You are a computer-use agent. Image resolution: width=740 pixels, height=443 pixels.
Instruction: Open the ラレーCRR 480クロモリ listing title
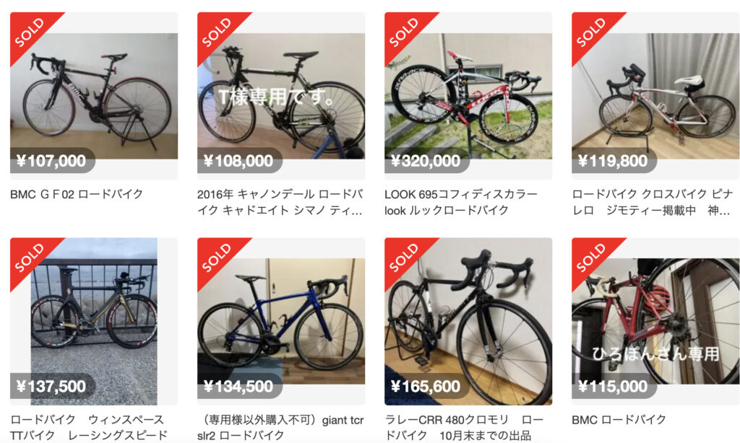[464, 427]
